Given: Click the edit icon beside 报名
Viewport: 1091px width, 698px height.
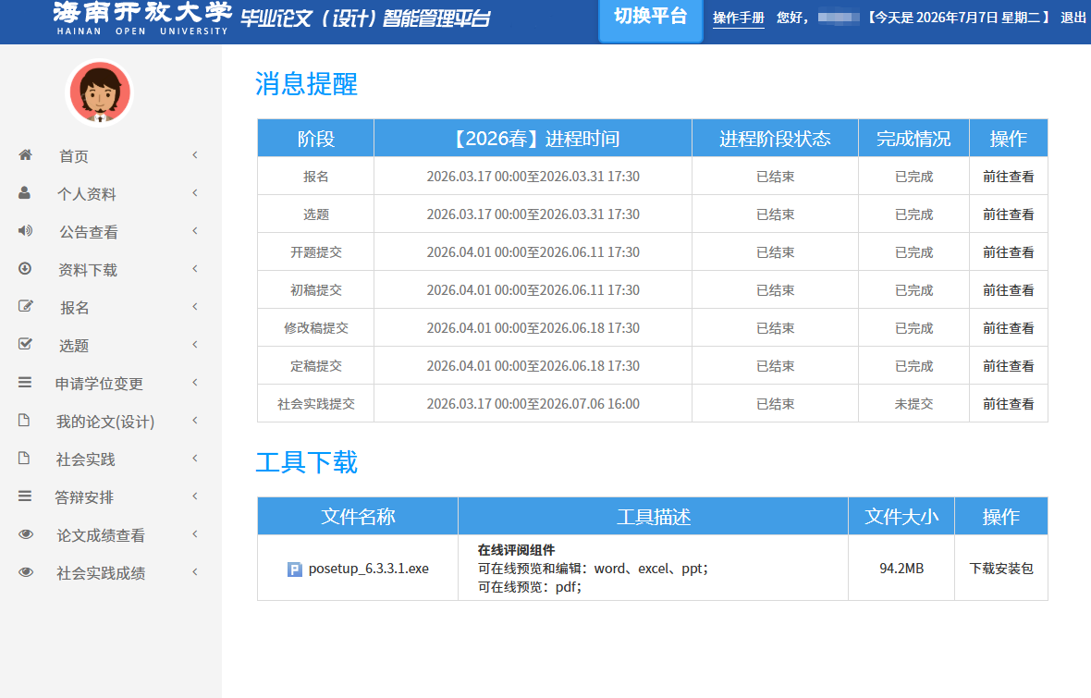Looking at the screenshot, I should click(x=25, y=306).
